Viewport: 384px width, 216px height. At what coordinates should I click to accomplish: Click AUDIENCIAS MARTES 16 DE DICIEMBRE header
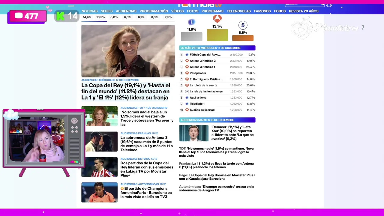(x=217, y=120)
